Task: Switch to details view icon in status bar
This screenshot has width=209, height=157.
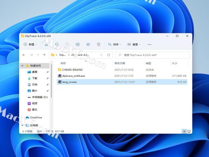Action: (184, 132)
